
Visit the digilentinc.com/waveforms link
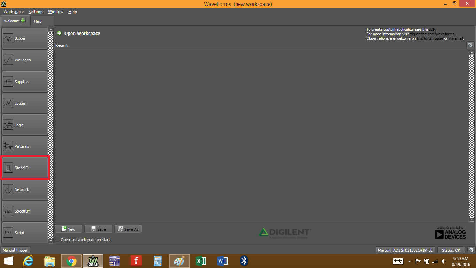432,34
